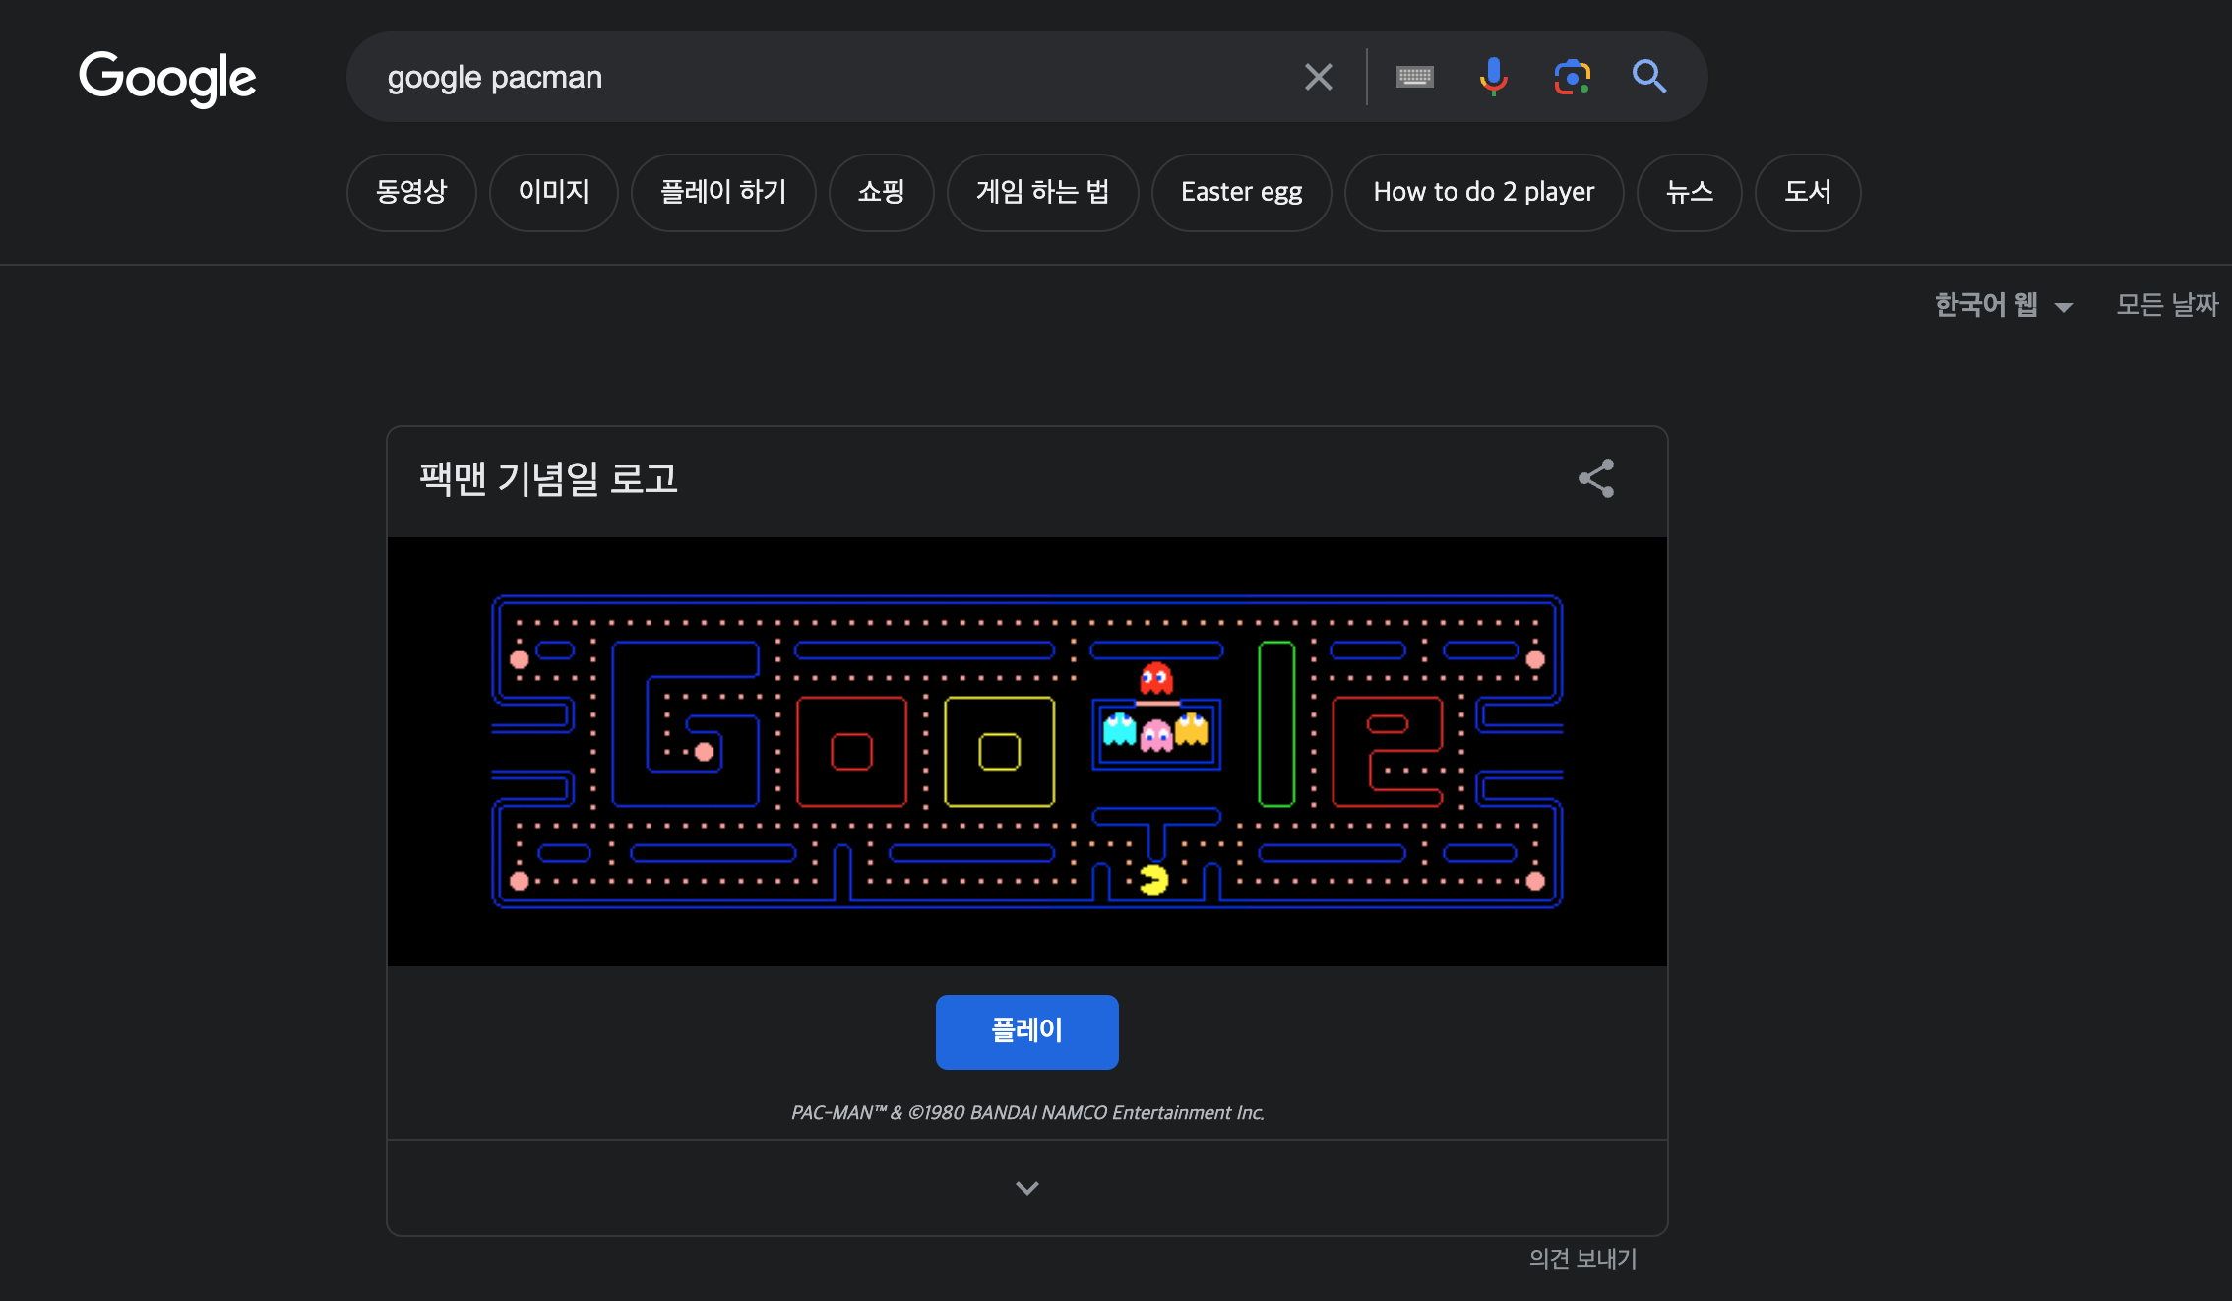Open the 모든 날짜 date filter
The width and height of the screenshot is (2232, 1301).
pos(2167,305)
